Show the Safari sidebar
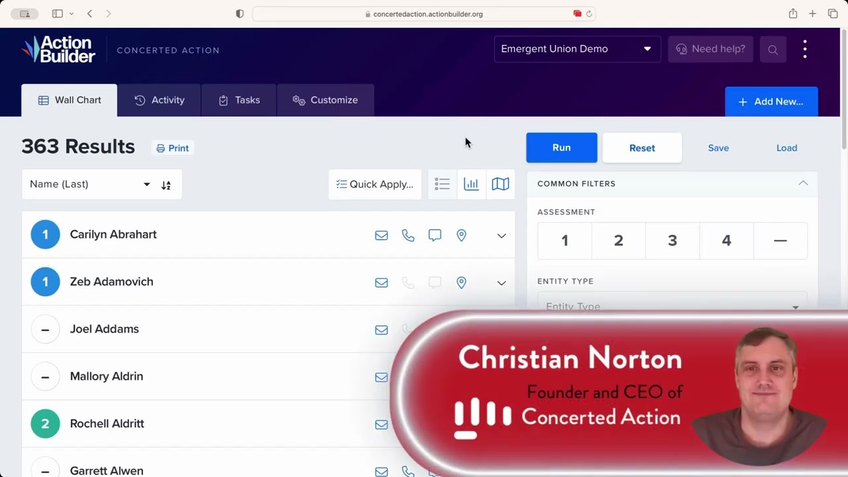This screenshot has width=848, height=477. (x=58, y=14)
